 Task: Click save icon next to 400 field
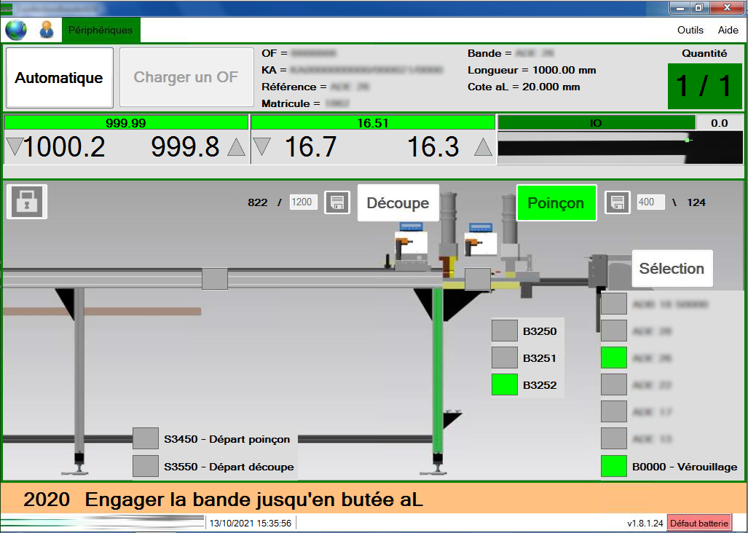(x=617, y=202)
